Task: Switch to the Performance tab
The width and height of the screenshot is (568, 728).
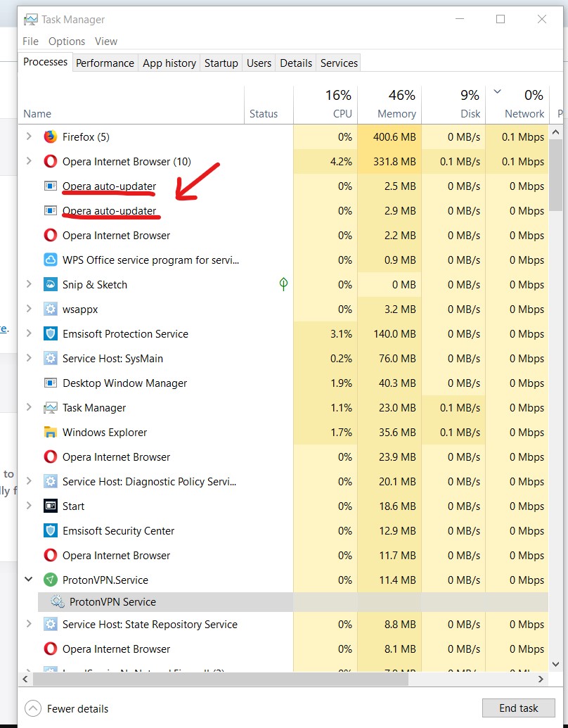Action: pyautogui.click(x=105, y=63)
